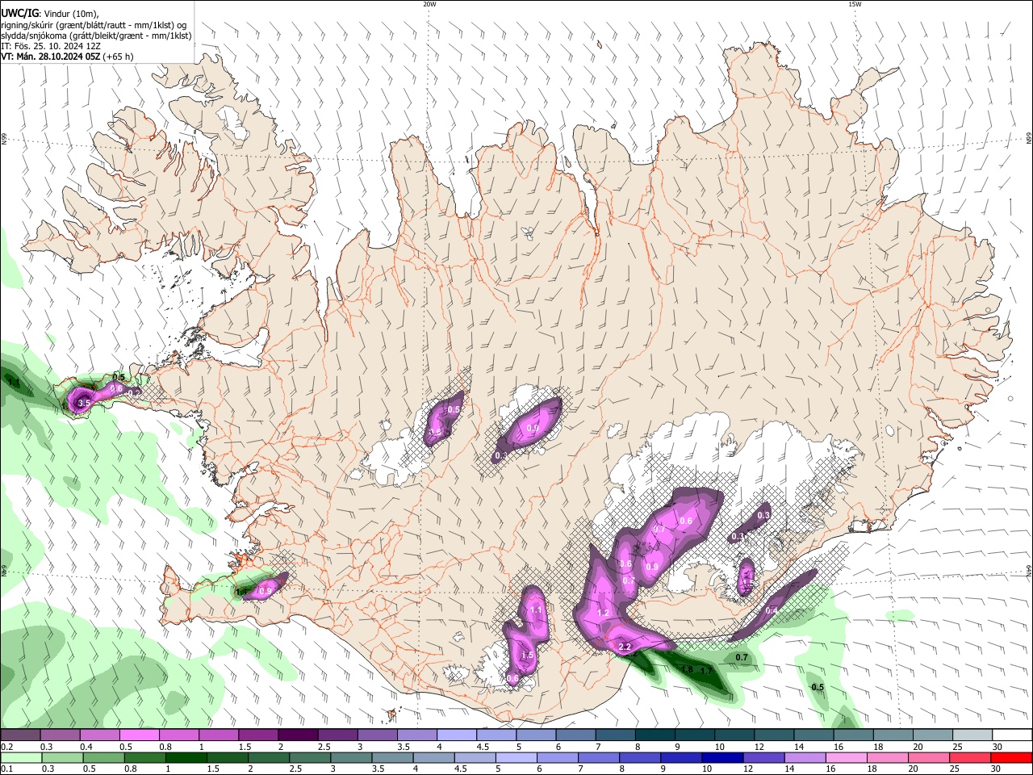Image resolution: width=1033 pixels, height=775 pixels.
Task: Select the deep blue 10 swatch in lower legend
Action: (721, 758)
